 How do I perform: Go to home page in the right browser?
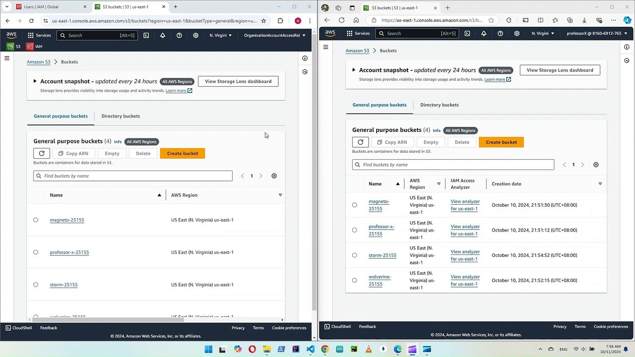[356, 20]
